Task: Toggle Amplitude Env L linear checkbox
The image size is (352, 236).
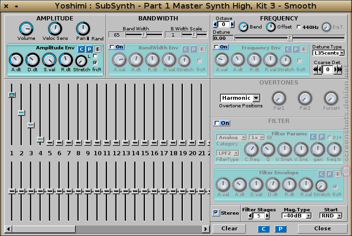Action: click(95, 56)
